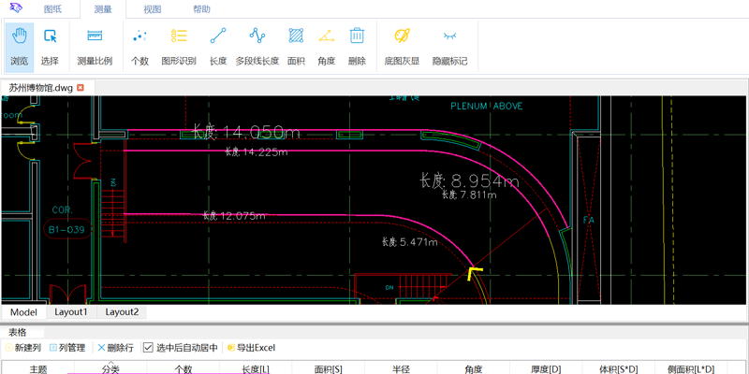
Task: Click the PLENUM ABOVE drawing text
Action: tap(487, 106)
